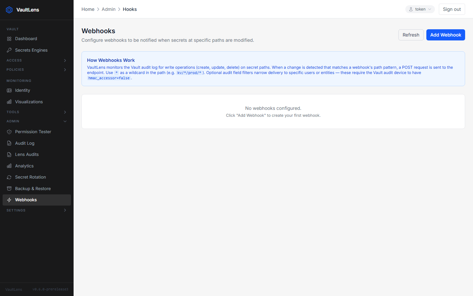This screenshot has height=296, width=473.
Task: Expand the Policies sidebar section
Action: [x=37, y=70]
